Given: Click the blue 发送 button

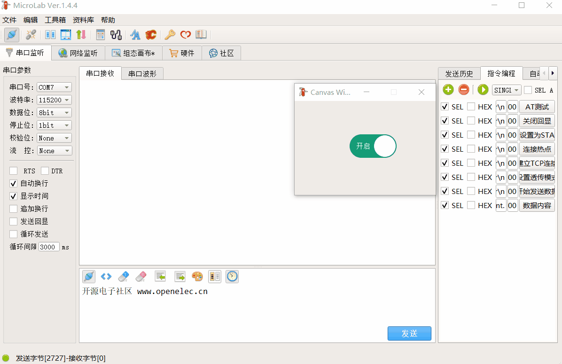Looking at the screenshot, I should tap(409, 333).
